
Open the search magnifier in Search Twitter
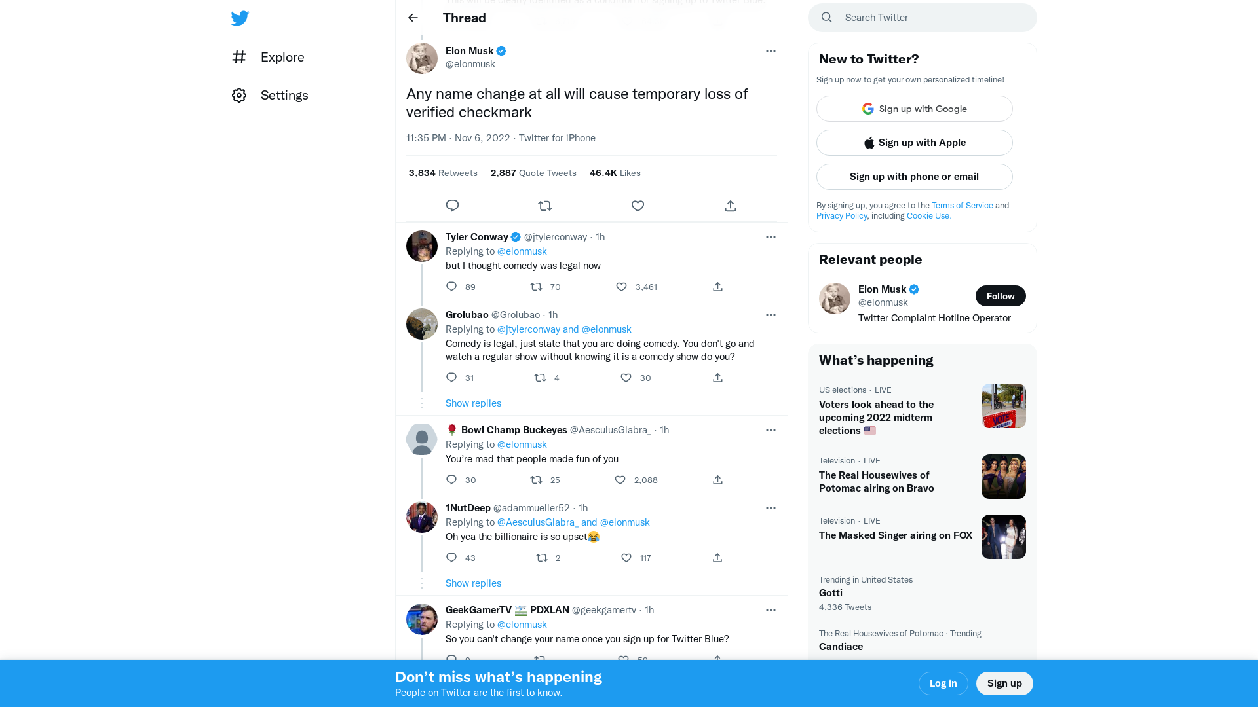[x=826, y=17]
